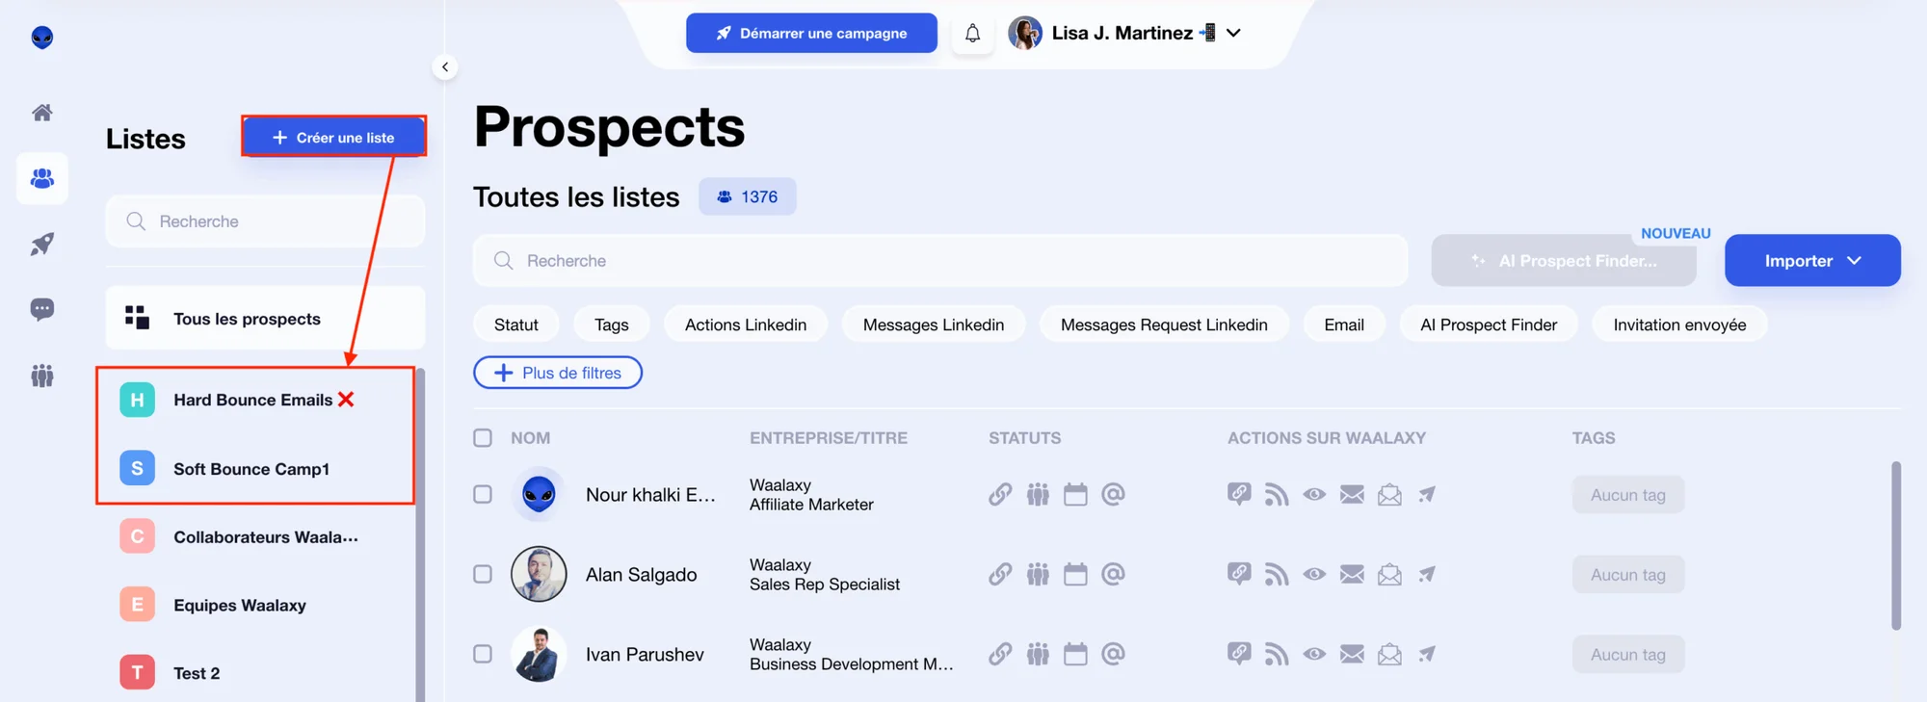Click the prospects table vertical scrollbar

1895,546
